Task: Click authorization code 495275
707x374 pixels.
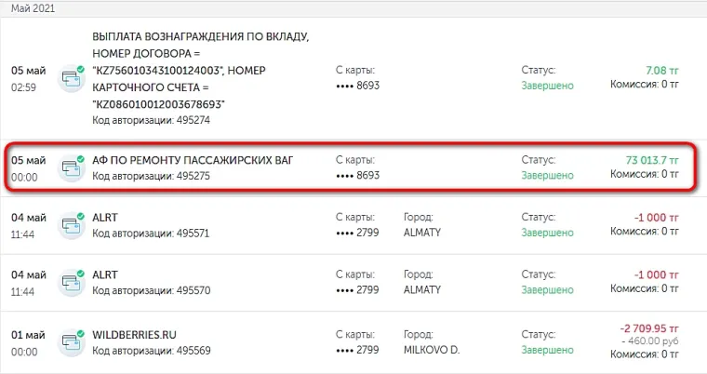Action: click(x=151, y=177)
